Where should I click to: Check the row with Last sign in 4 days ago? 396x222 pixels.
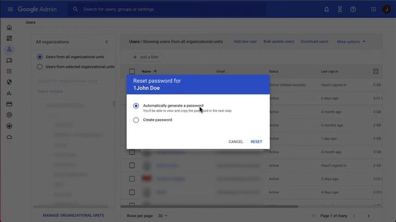click(132, 192)
